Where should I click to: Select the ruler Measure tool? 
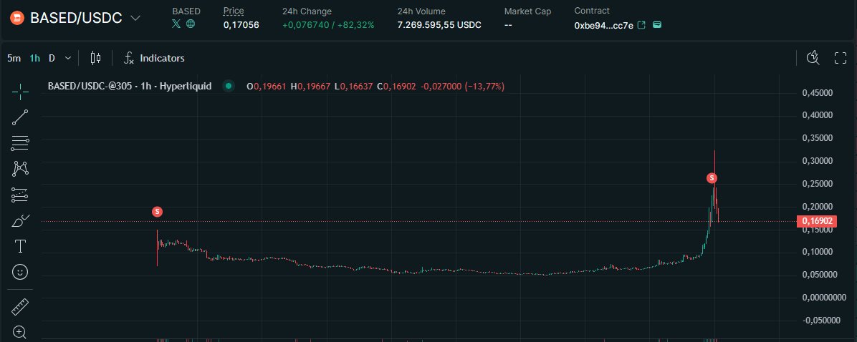point(20,307)
